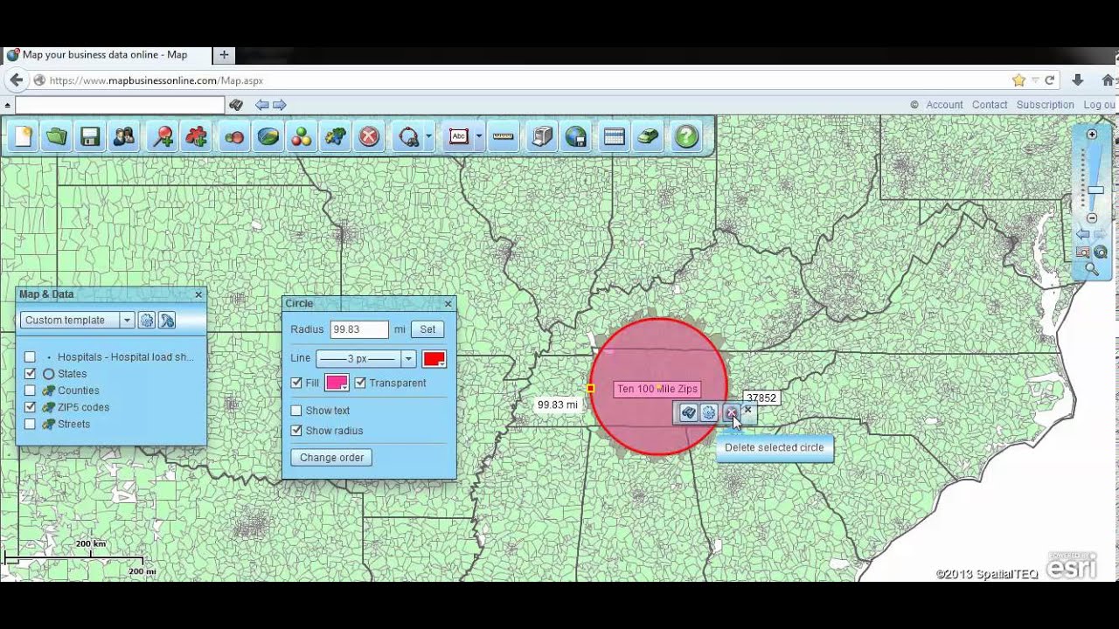Open a new browser tab
The image size is (1119, 629).
[x=224, y=54]
